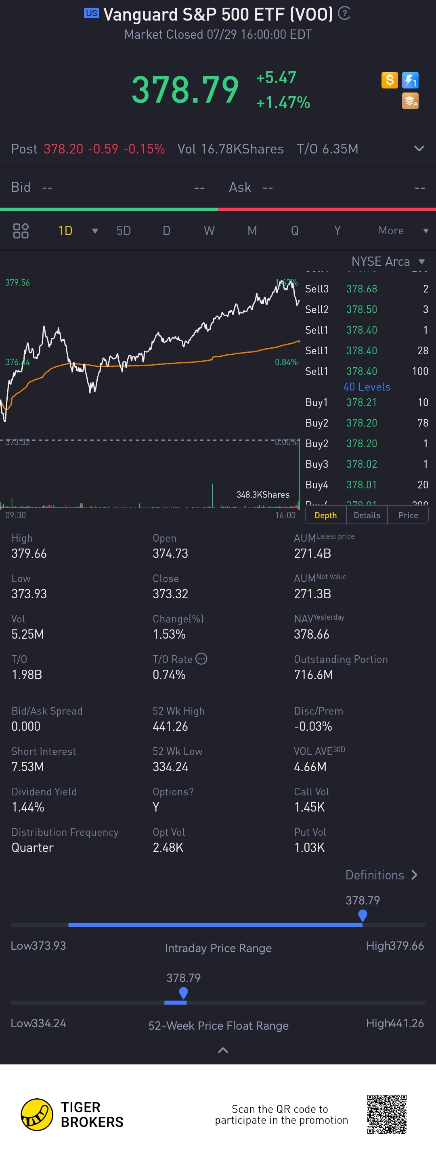Tap the main price 378.79
Viewport: 436px width, 1165px height.
(x=185, y=90)
